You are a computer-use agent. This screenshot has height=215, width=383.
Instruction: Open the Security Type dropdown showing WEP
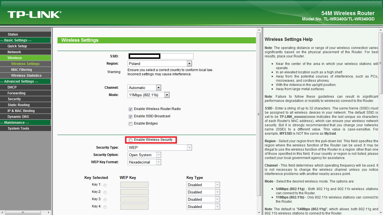tap(160, 148)
